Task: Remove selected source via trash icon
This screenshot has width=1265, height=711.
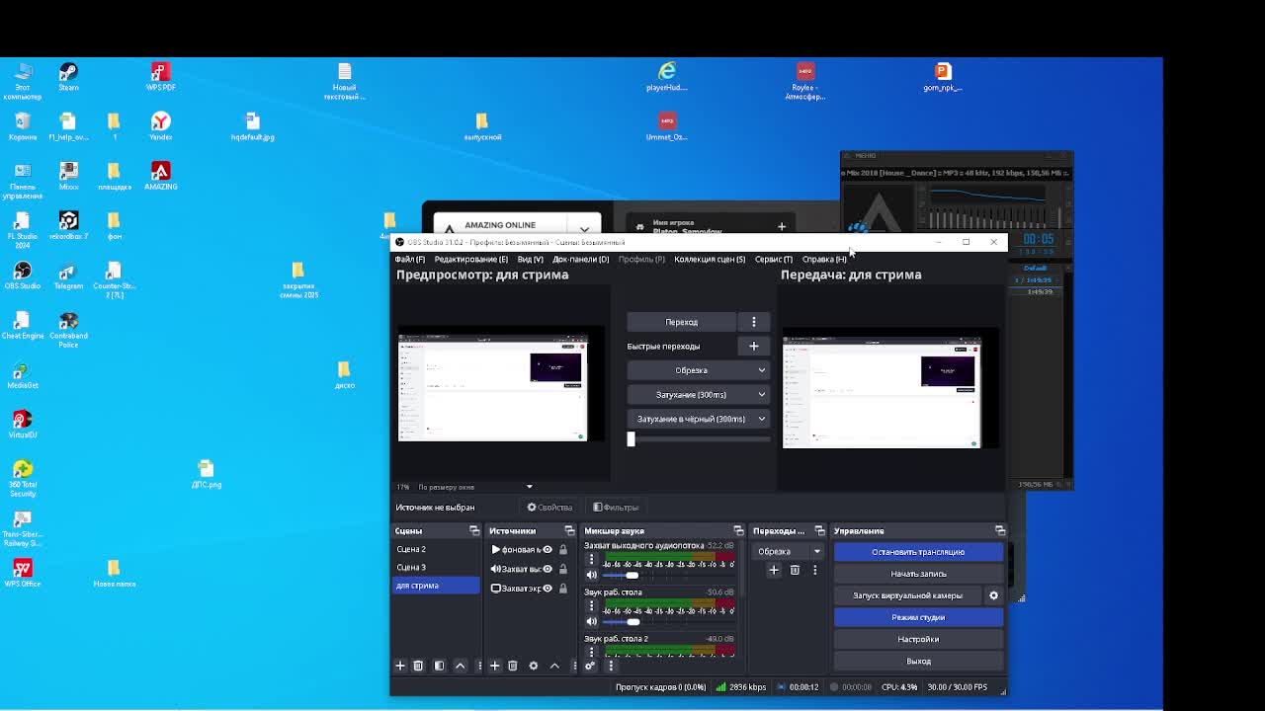Action: (x=513, y=666)
